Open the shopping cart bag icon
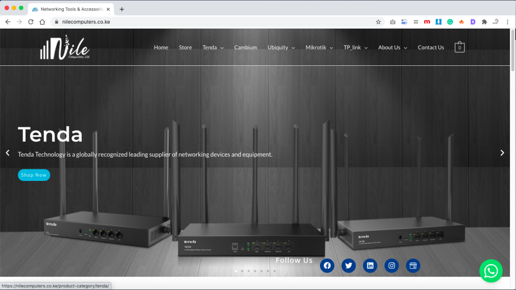516x290 pixels. pyautogui.click(x=460, y=47)
